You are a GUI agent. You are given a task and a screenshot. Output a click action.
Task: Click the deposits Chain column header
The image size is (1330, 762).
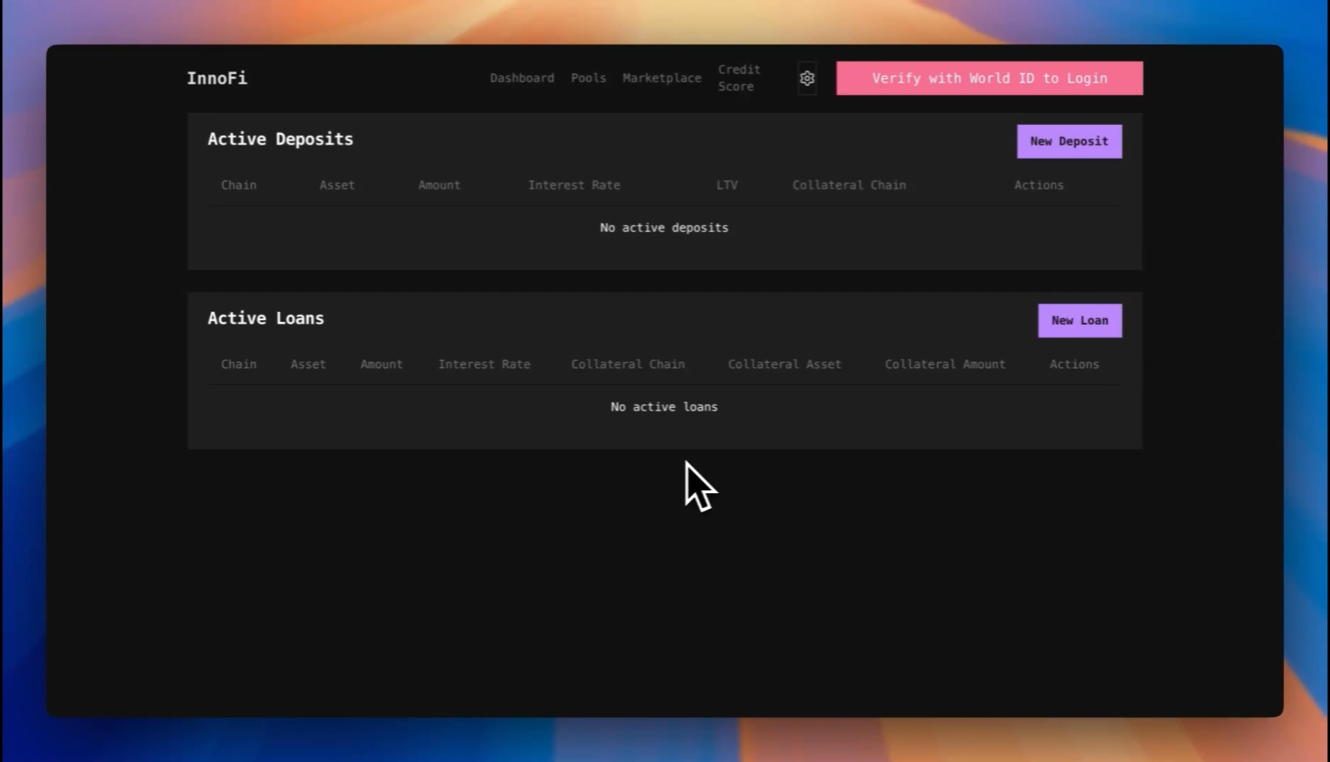[x=238, y=185]
